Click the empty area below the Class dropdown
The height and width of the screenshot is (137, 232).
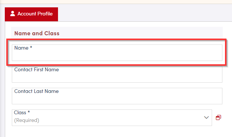tap(117, 131)
